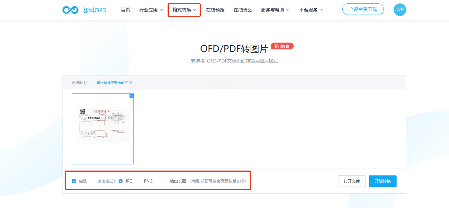Viewport: 449px width, 208px height.
Task: Click 产品免费下载 button
Action: [x=363, y=9]
